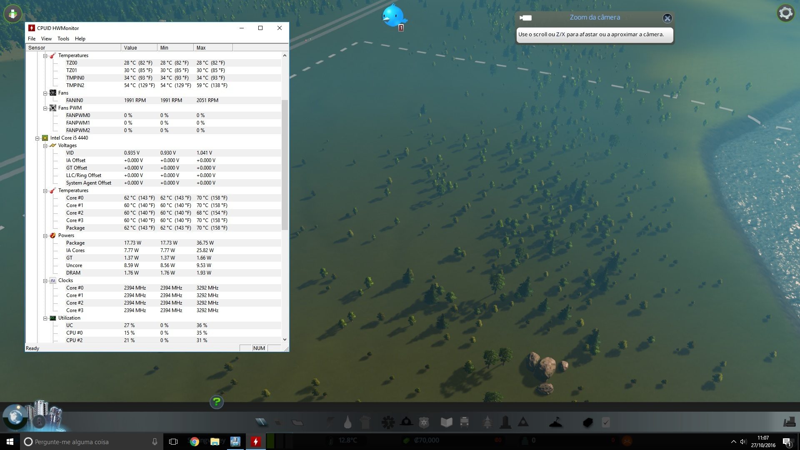Collapse the Utilization tree node
This screenshot has height=450, width=800.
(x=45, y=318)
